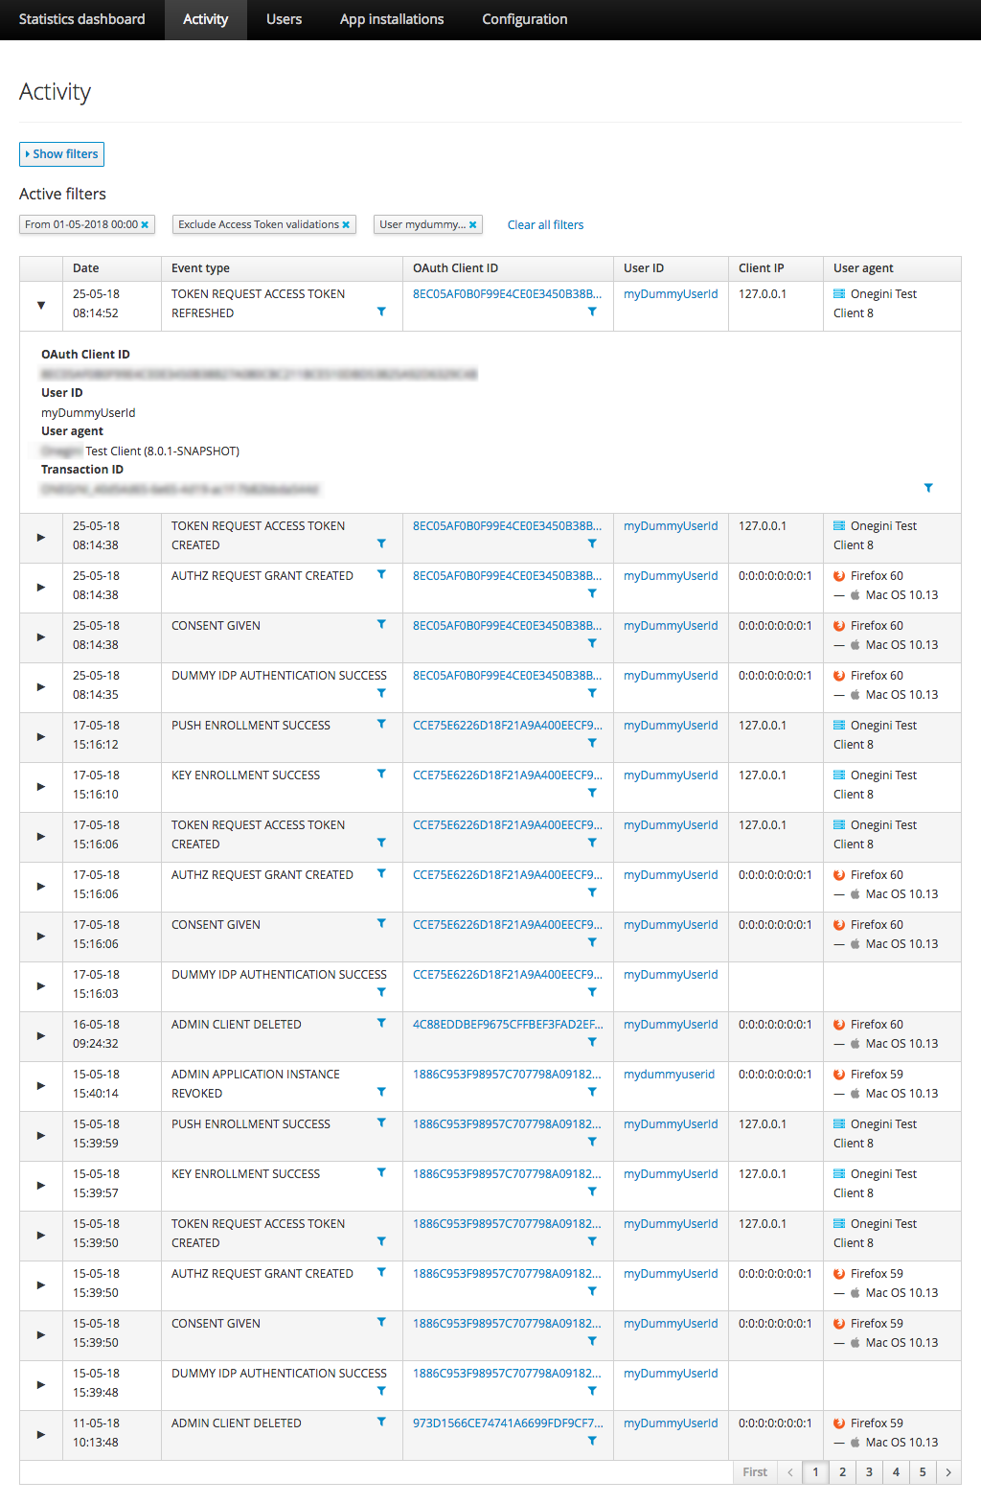Filter PUSH ENROLLMENT SUCCESS event at 15:39:59

381,1122
